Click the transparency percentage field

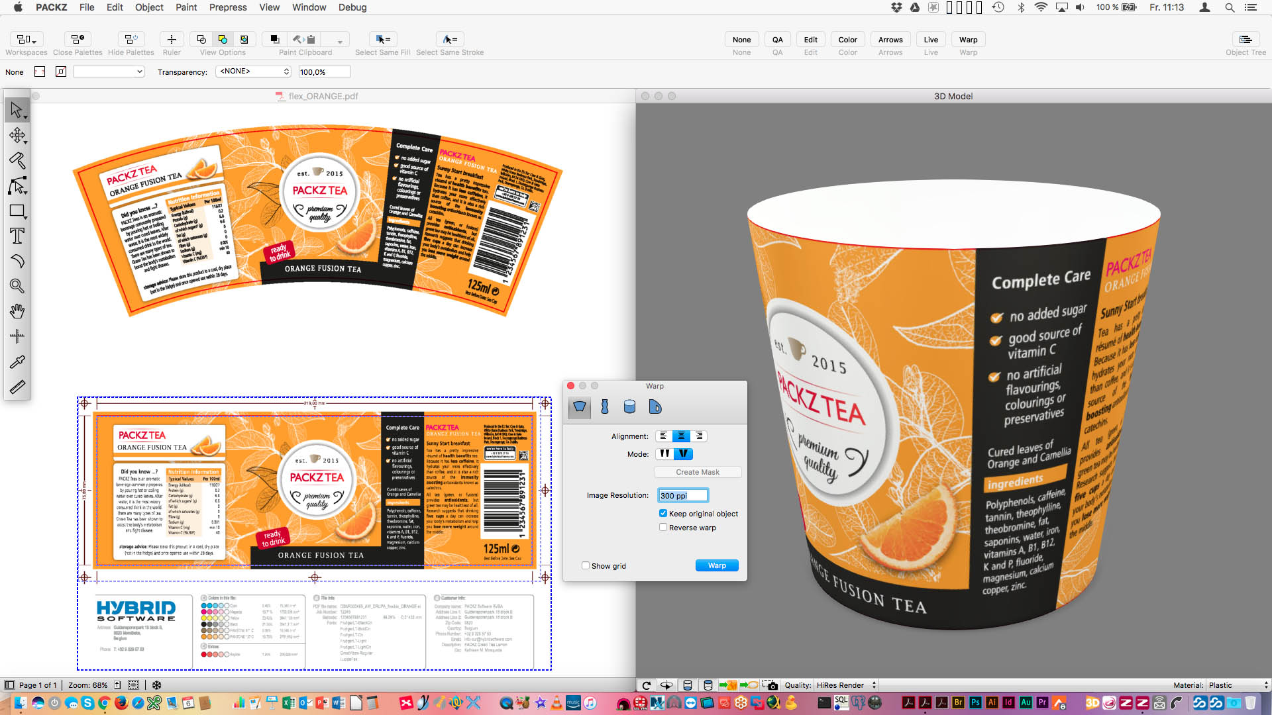click(324, 71)
